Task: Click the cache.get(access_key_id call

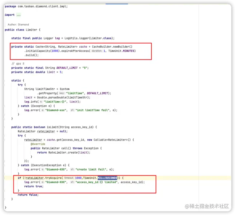Action: coord(66,140)
